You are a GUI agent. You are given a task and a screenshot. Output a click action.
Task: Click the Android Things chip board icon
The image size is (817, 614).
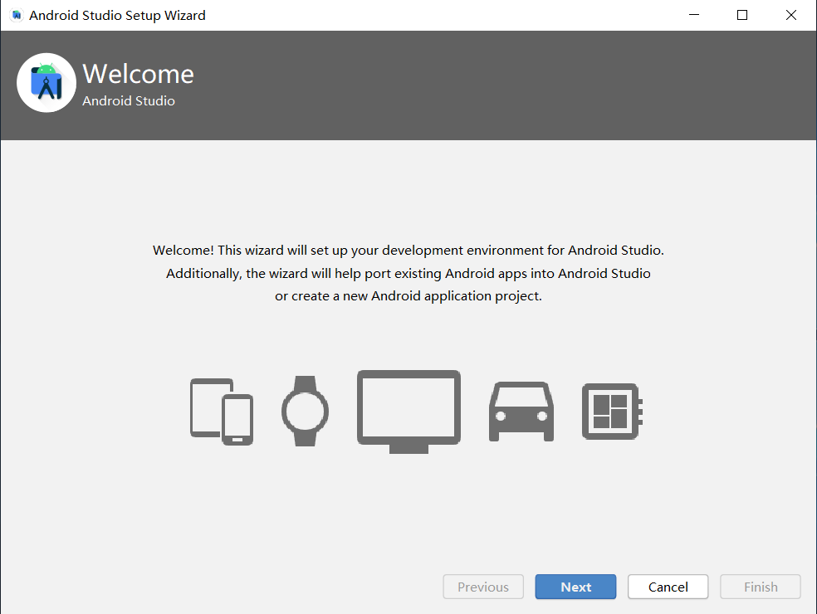pos(612,412)
